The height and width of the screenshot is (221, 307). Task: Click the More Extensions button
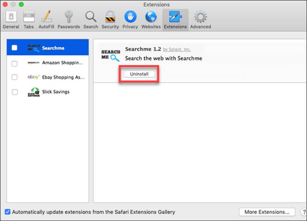267,212
